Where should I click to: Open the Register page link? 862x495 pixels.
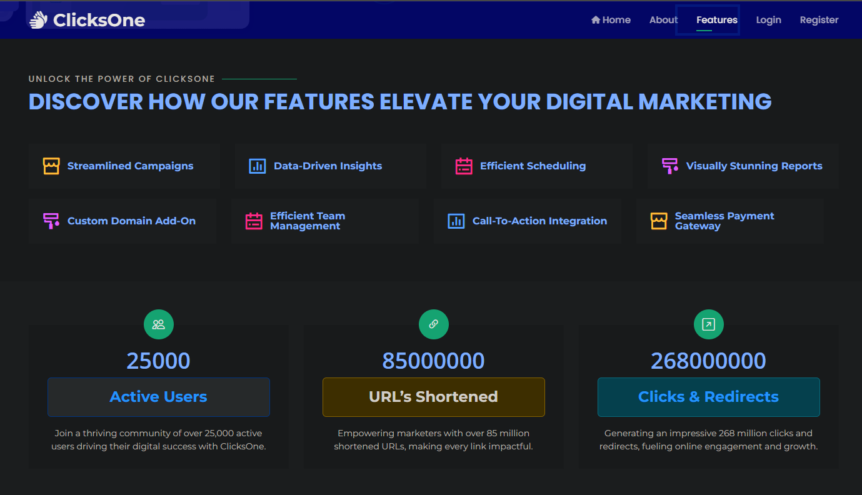coord(819,20)
